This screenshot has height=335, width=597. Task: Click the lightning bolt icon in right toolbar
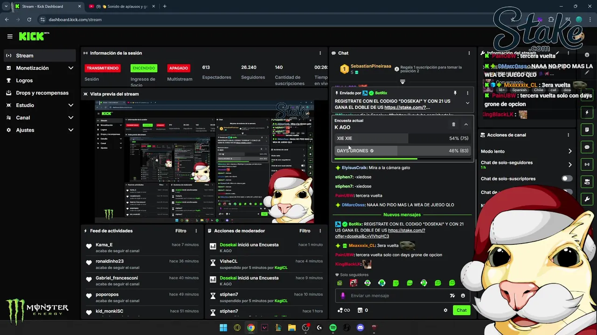[587, 113]
